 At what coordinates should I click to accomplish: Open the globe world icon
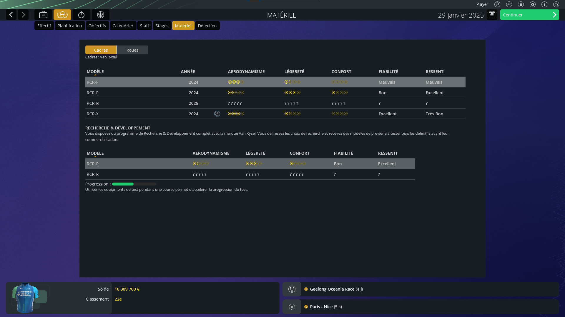101,15
